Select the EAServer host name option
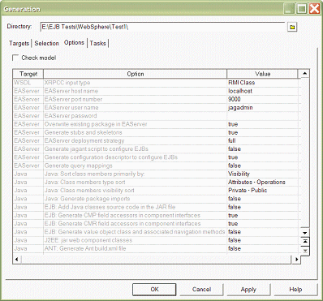323x301 pixels. [x=135, y=91]
